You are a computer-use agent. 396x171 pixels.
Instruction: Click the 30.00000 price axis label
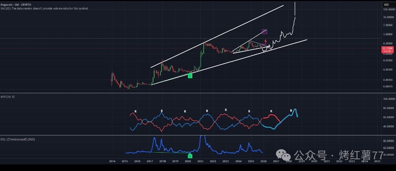click(x=388, y=17)
